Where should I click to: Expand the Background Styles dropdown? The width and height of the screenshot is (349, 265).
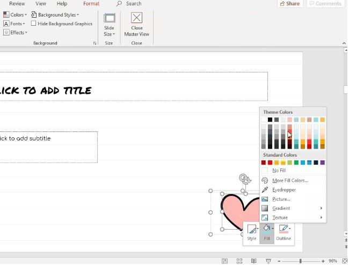coord(55,14)
